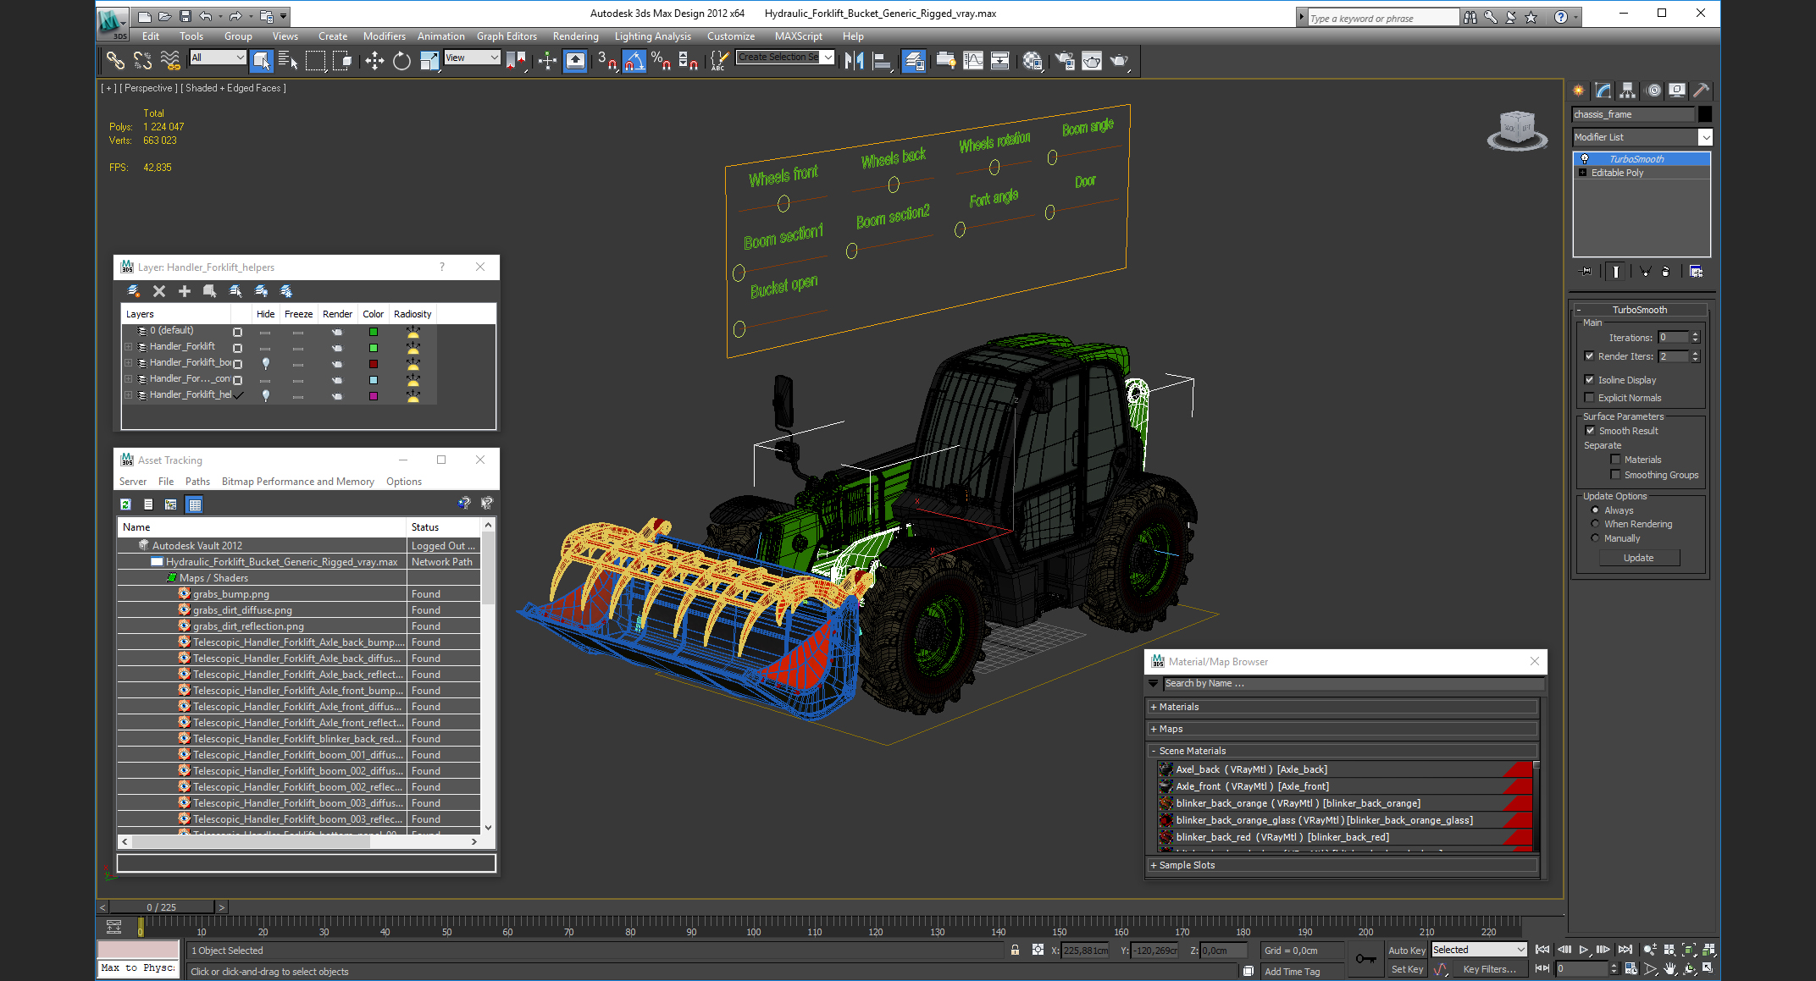Toggle the Render Iters checkbox
1816x981 pixels.
point(1590,356)
